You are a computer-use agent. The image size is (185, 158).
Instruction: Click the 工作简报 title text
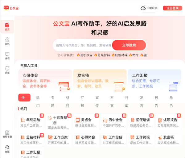143,137
